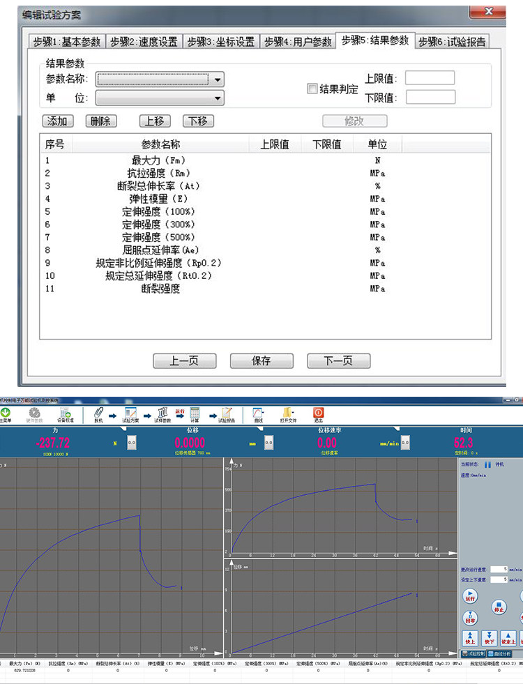Viewport: 523px width, 684px height.
Task: Click the 添加 add button
Action: pyautogui.click(x=58, y=121)
